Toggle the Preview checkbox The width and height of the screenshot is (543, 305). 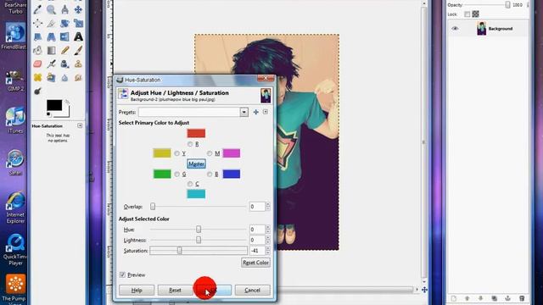pyautogui.click(x=122, y=274)
